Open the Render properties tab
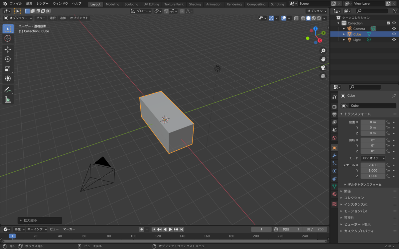 (334, 107)
